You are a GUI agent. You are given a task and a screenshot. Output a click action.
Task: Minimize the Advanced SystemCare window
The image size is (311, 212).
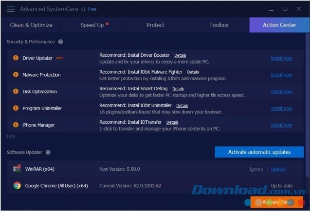[x=271, y=9]
